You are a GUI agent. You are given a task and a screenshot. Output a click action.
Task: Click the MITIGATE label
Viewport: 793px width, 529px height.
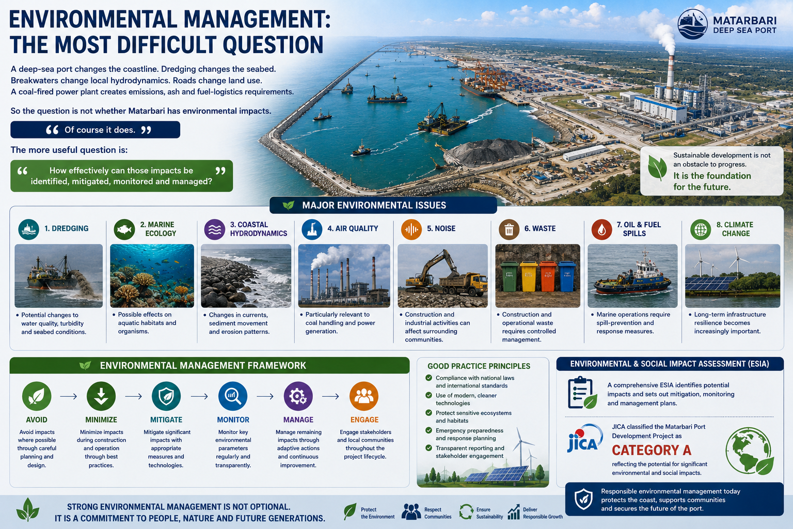click(x=166, y=420)
